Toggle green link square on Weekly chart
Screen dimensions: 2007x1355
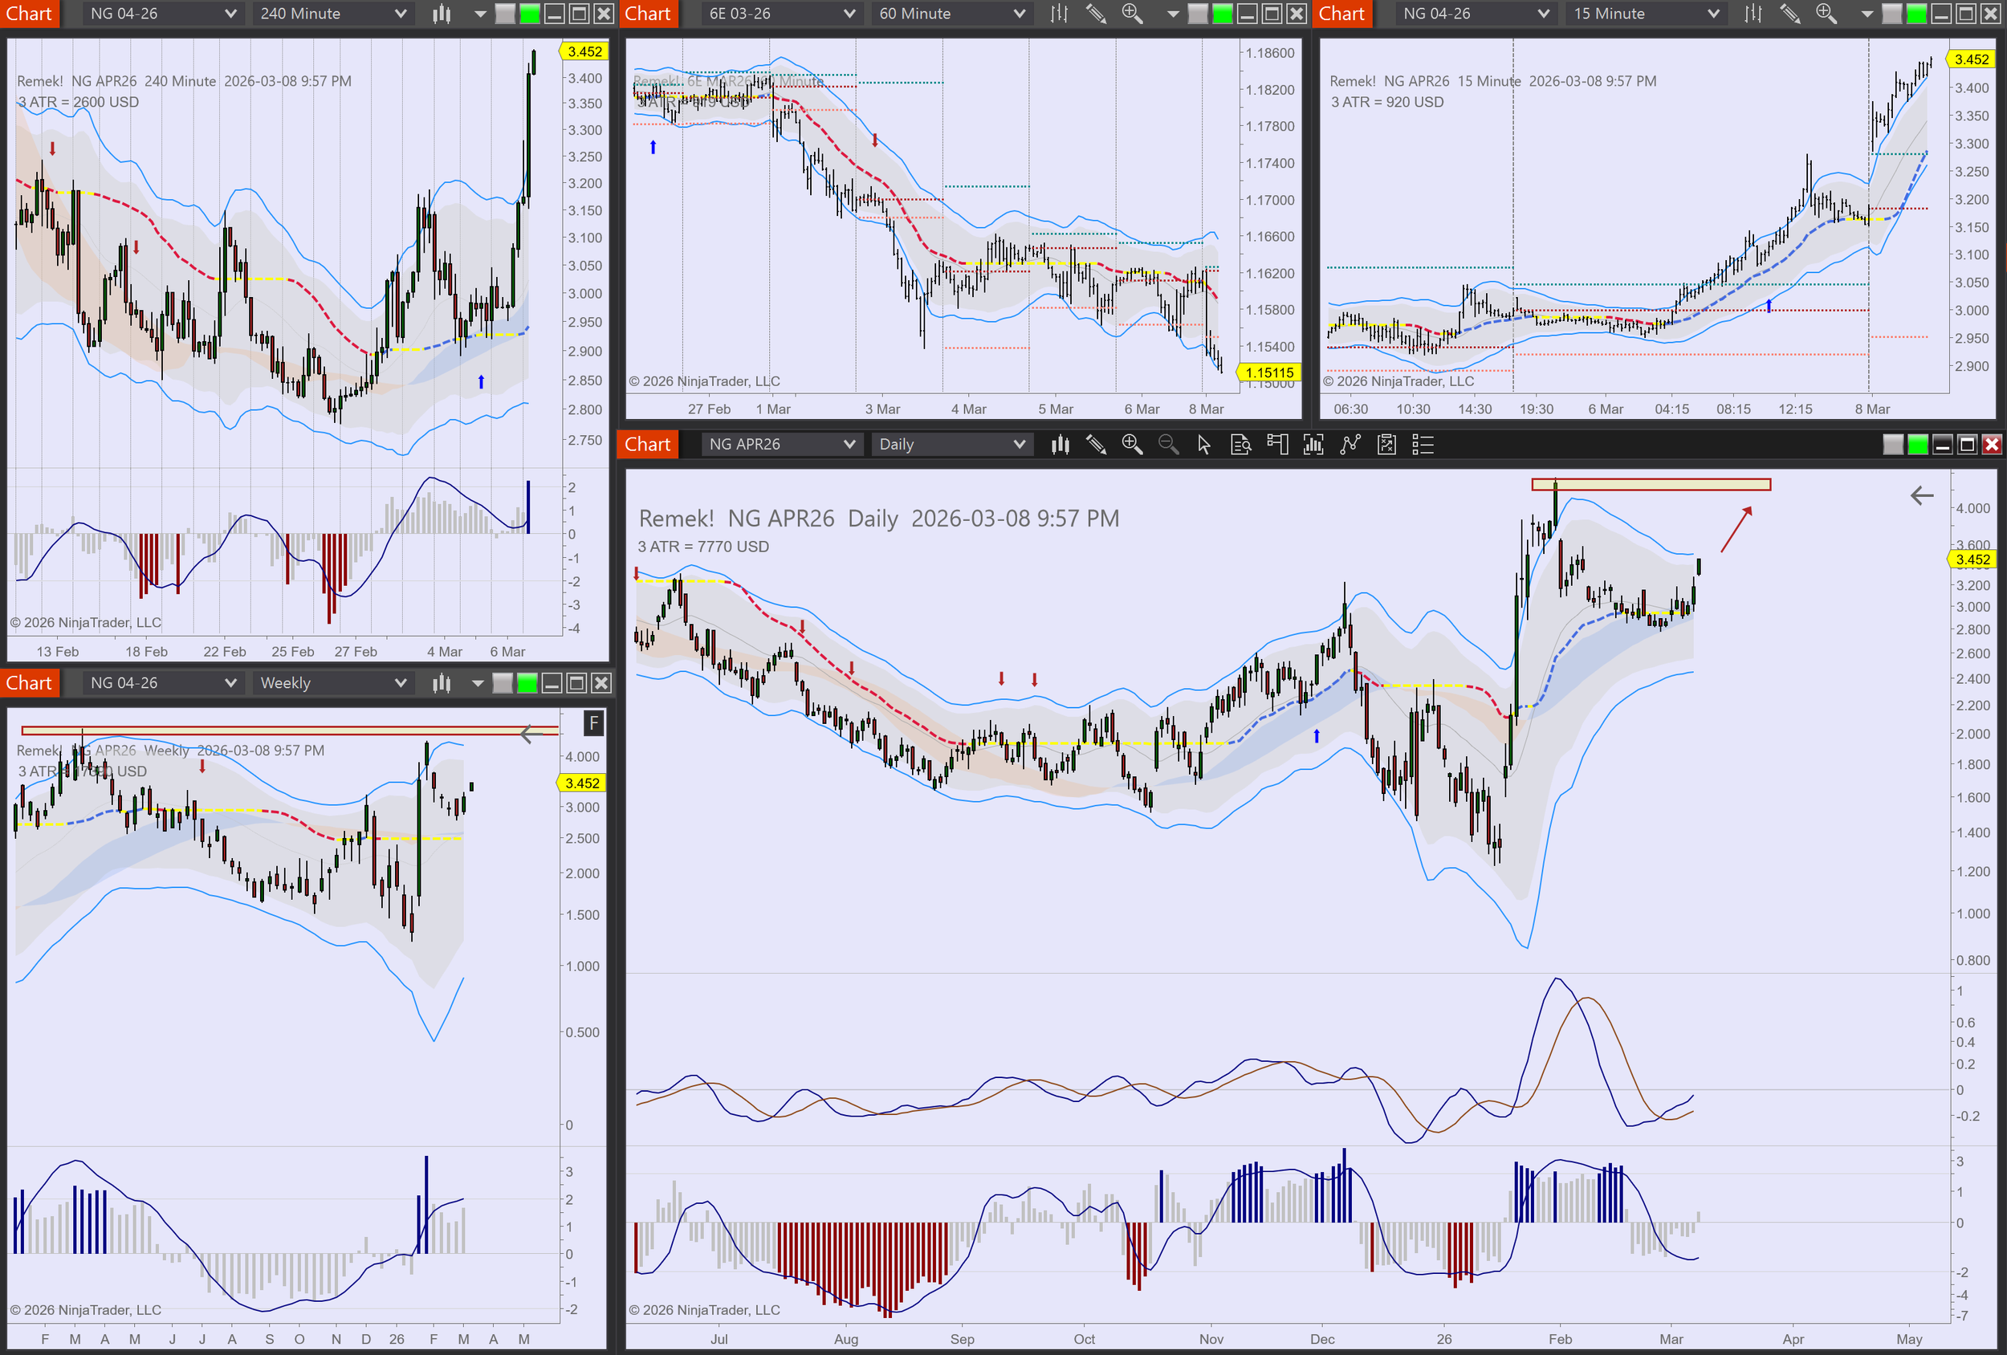coord(526,683)
